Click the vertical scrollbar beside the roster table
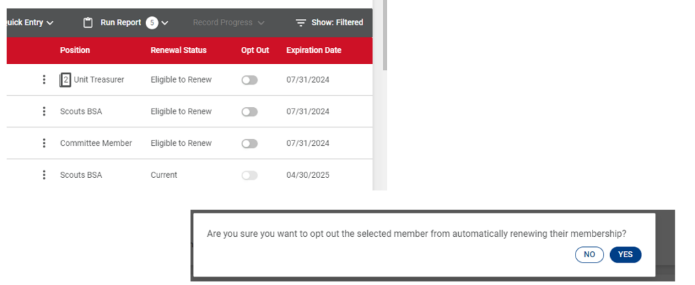Image resolution: width=695 pixels, height=285 pixels. pos(386,35)
